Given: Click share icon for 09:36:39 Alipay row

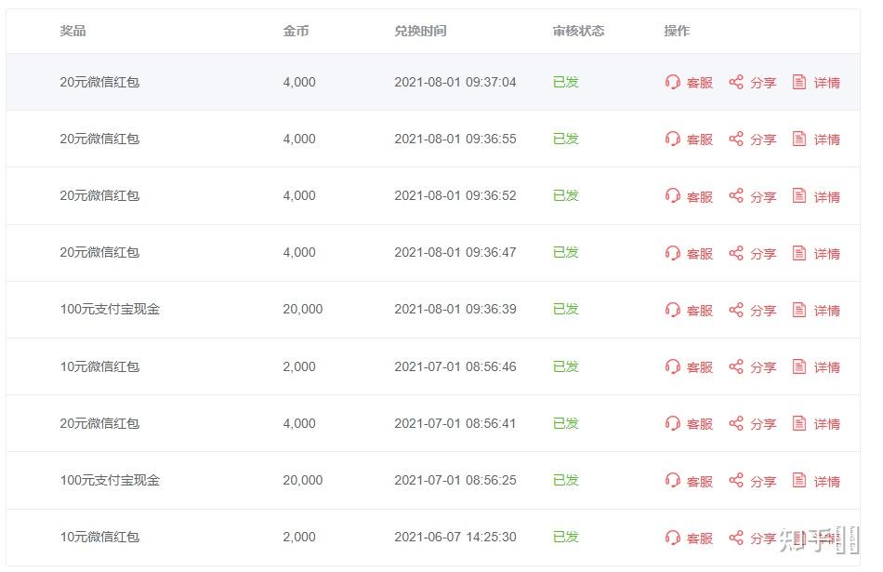Looking at the screenshot, I should (x=736, y=310).
